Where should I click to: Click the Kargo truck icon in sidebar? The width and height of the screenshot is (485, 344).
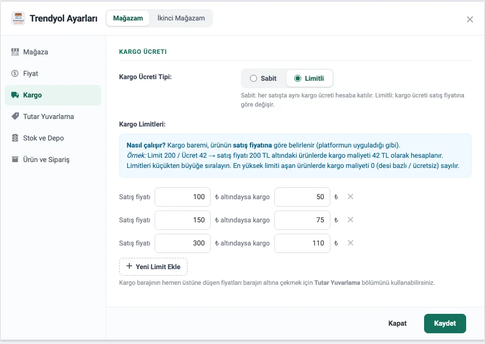(x=15, y=95)
